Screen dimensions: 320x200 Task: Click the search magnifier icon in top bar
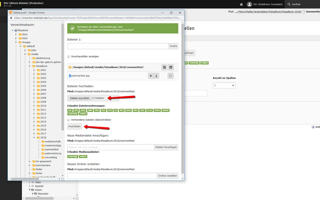coord(288,4)
